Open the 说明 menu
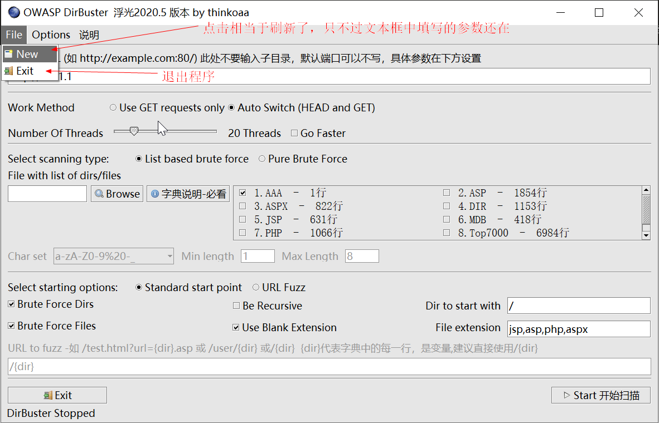Screen dimensions: 659x423 (x=89, y=35)
